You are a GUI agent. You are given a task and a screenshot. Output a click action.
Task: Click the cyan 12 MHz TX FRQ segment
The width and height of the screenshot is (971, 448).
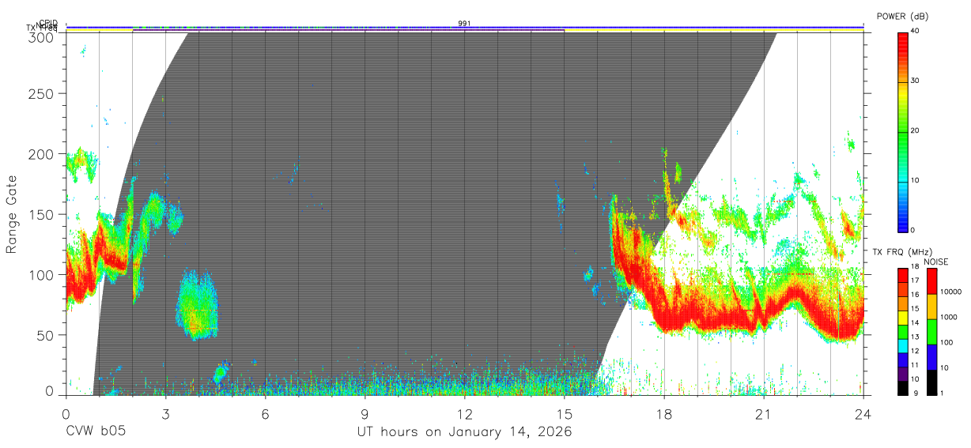pos(903,346)
